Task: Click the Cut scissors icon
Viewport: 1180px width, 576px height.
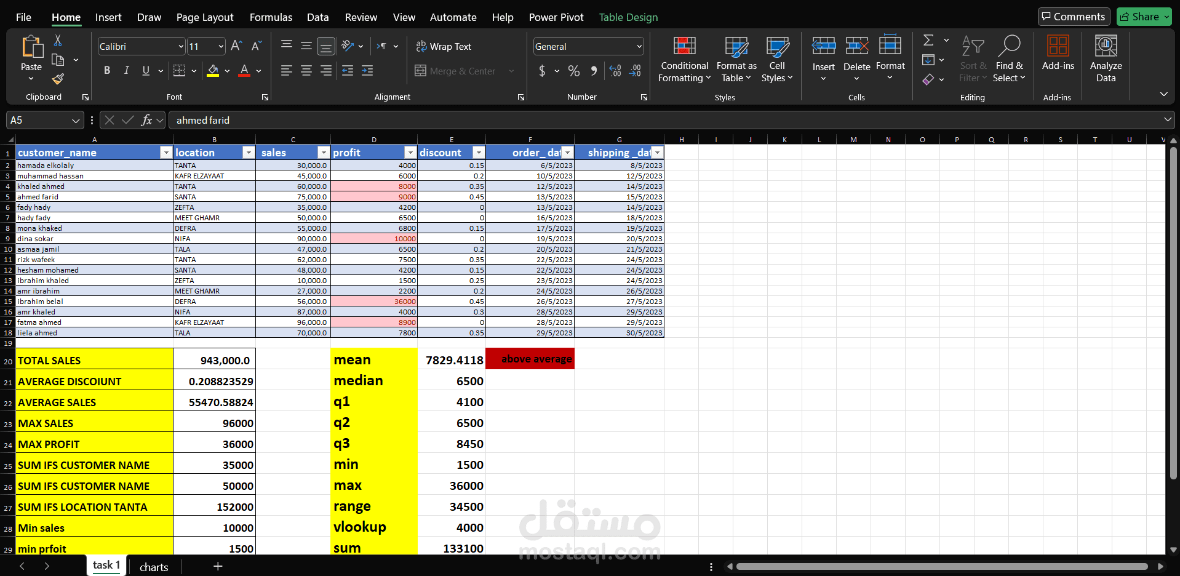Action: pyautogui.click(x=58, y=41)
